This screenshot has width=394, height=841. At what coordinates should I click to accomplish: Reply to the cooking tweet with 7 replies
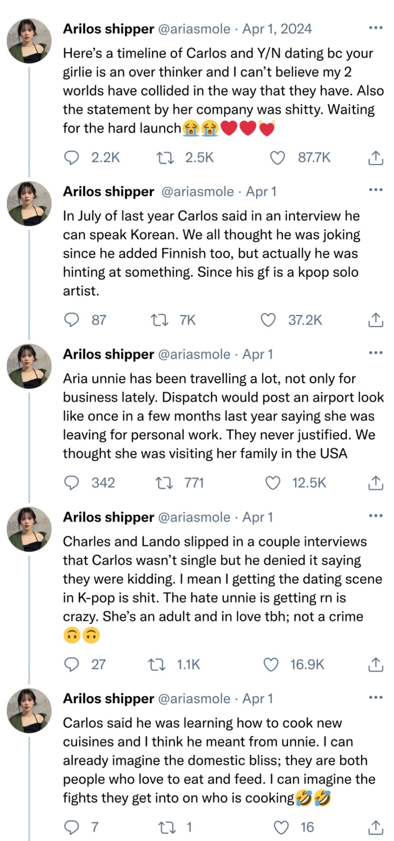tap(71, 827)
